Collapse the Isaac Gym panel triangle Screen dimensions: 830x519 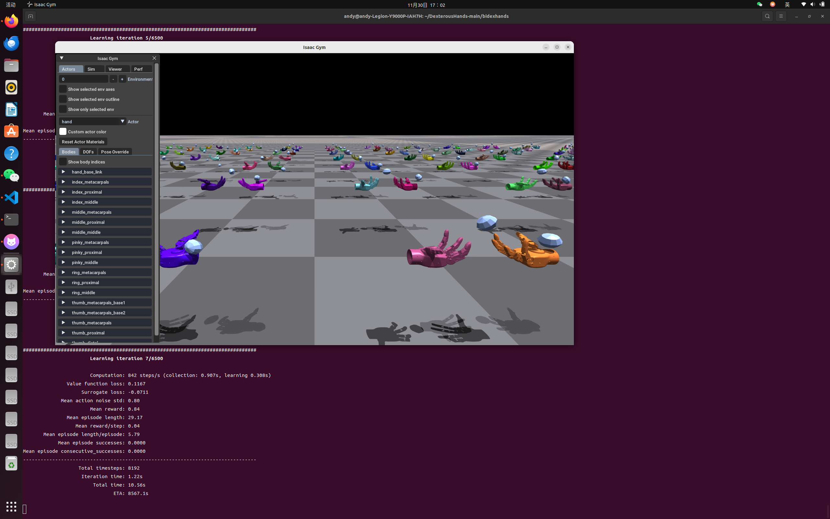tap(62, 58)
